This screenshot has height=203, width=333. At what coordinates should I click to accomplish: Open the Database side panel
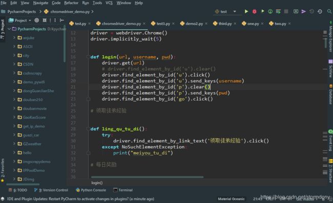tap(330, 95)
